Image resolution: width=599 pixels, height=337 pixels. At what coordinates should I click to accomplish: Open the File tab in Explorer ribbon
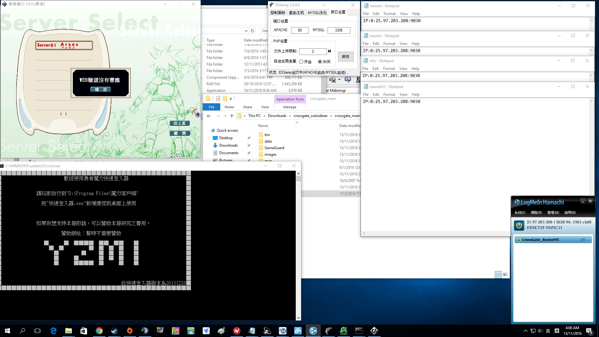pyautogui.click(x=212, y=107)
